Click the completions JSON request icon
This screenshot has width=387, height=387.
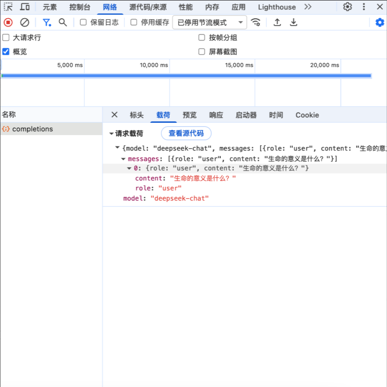click(6, 129)
